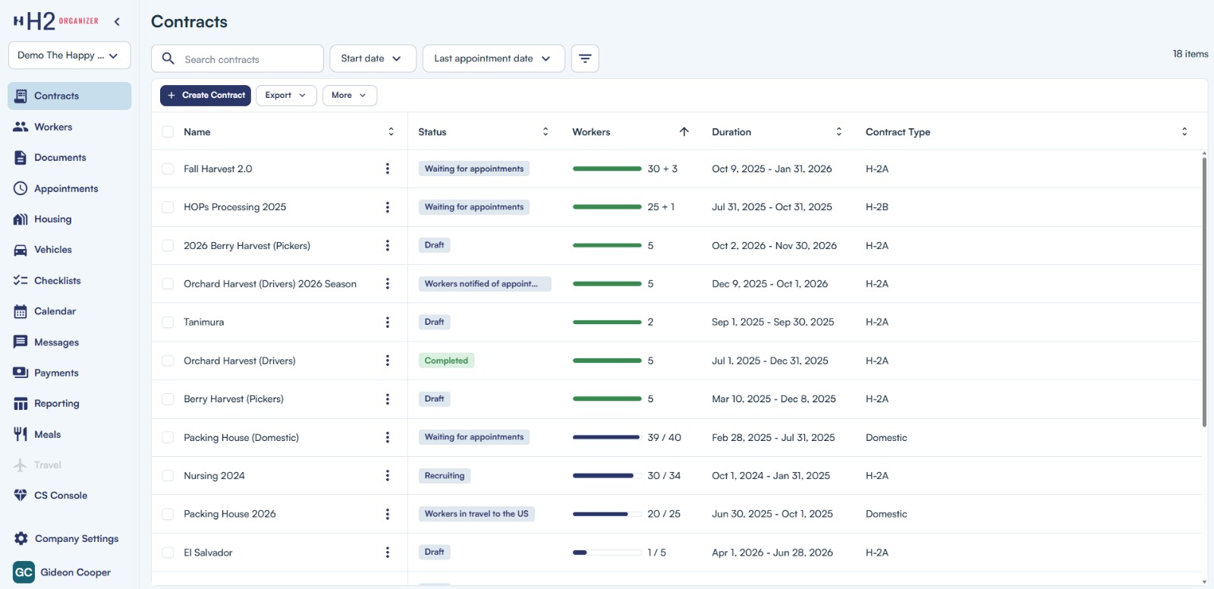Click the filter options icon button
Image resolution: width=1214 pixels, height=589 pixels.
pos(584,58)
